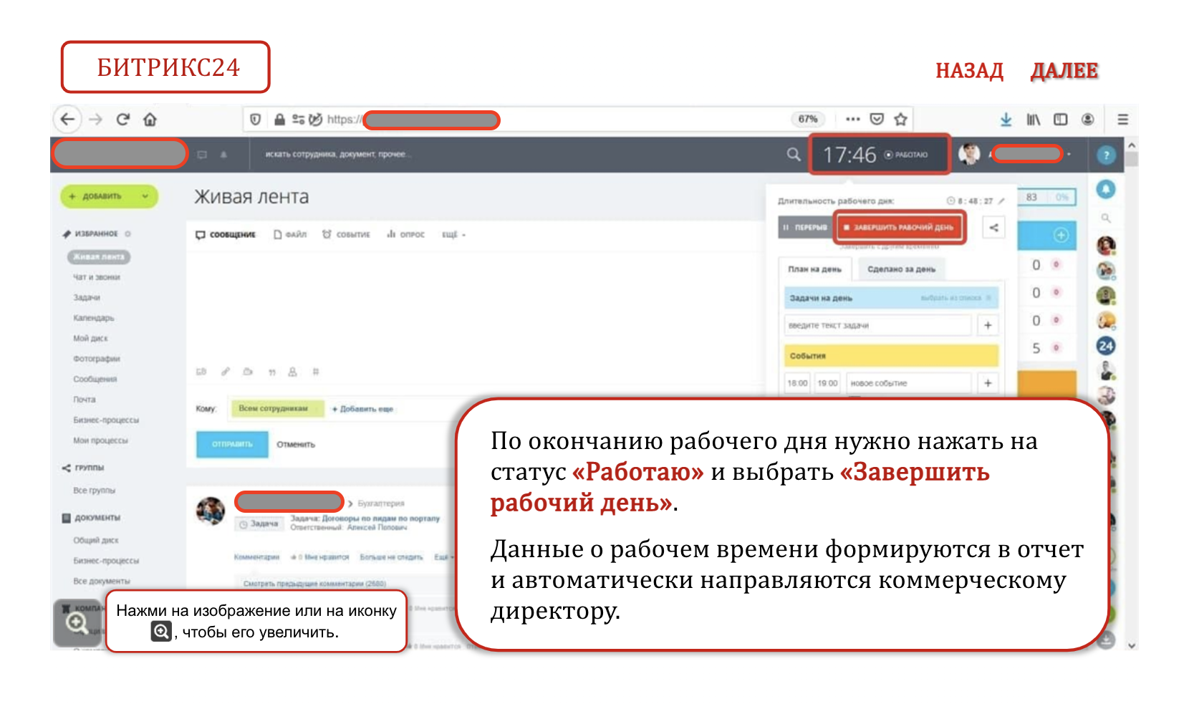
Task: Open the task Договоры по лидам по порталу
Action: [380, 518]
